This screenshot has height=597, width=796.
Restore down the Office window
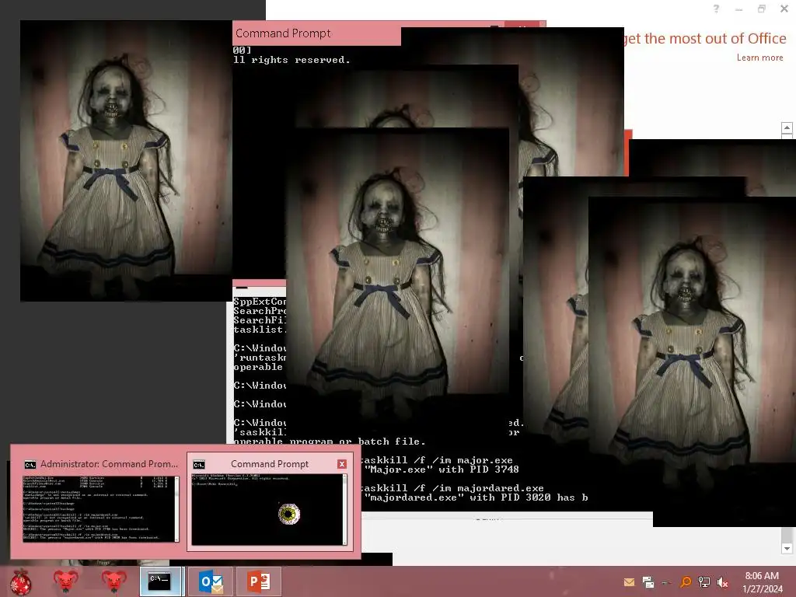762,9
